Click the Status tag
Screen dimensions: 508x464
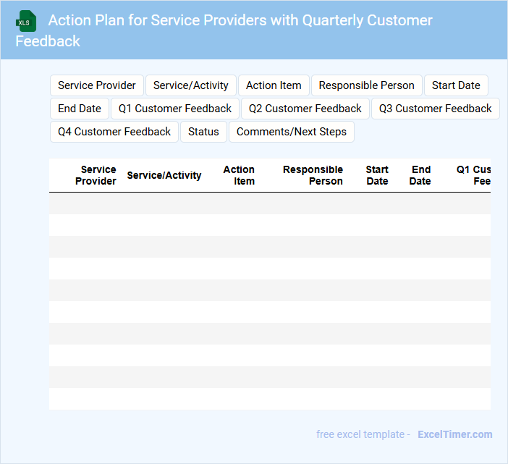click(x=203, y=132)
